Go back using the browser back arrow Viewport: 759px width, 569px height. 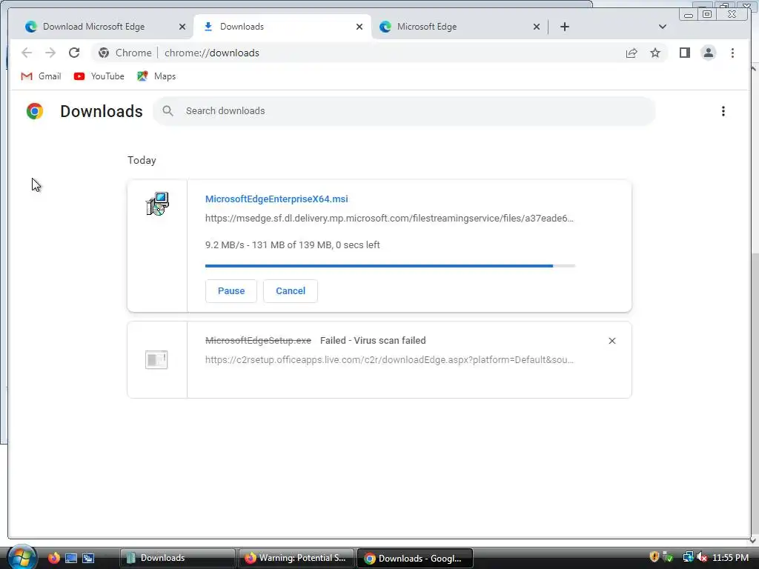click(x=27, y=53)
